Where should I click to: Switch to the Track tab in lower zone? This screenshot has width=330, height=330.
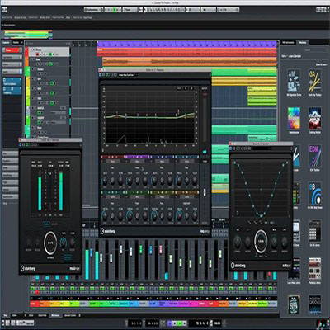tap(6, 315)
